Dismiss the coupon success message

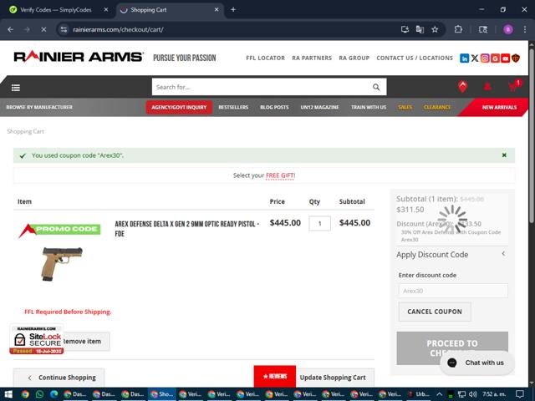(x=504, y=155)
